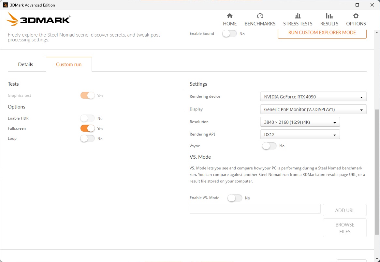Minimize the 3DMark window

[x=343, y=5]
